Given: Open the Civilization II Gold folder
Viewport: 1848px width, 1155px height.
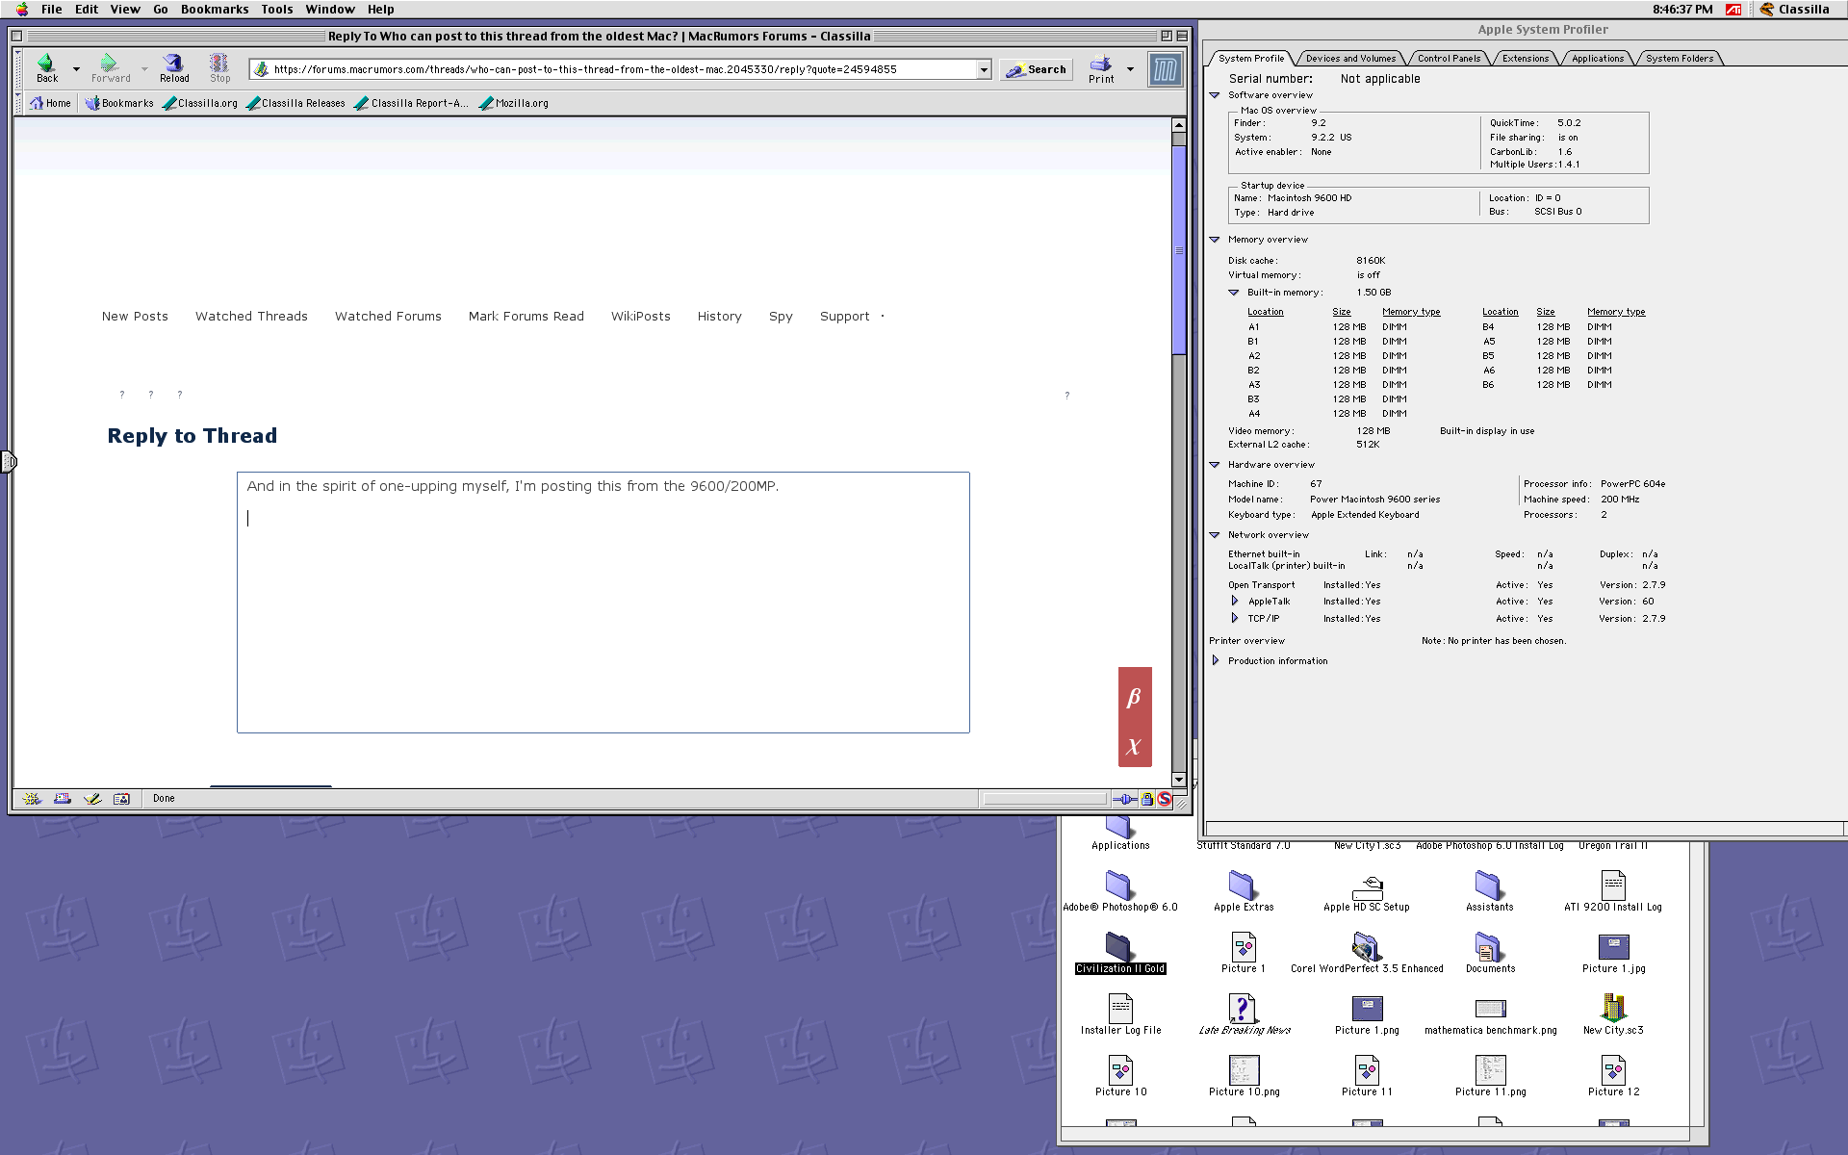Looking at the screenshot, I should pyautogui.click(x=1118, y=947).
